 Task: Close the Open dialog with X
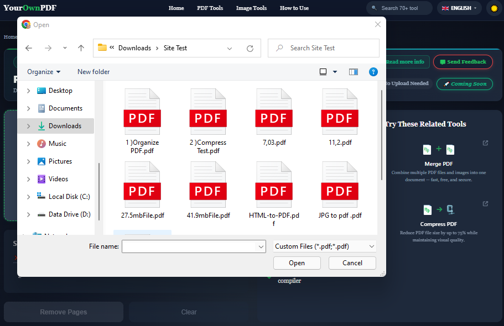[x=378, y=24]
